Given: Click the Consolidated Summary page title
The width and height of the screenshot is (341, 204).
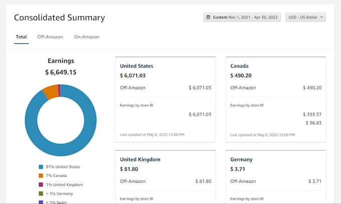Looking at the screenshot, I should 59,18.
